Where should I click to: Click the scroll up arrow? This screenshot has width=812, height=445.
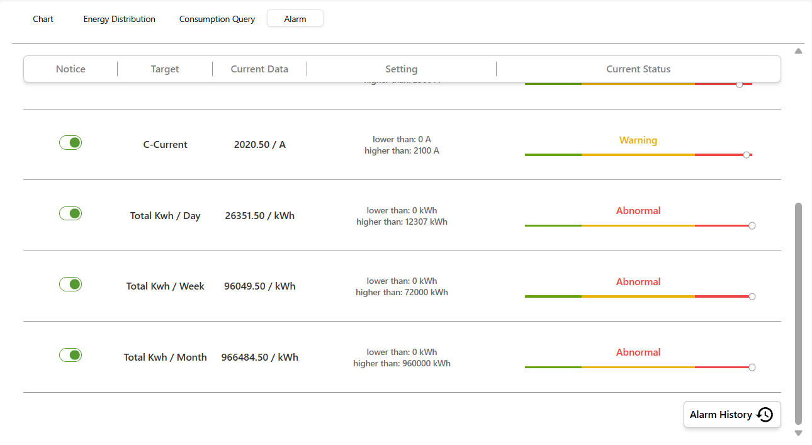(x=798, y=51)
